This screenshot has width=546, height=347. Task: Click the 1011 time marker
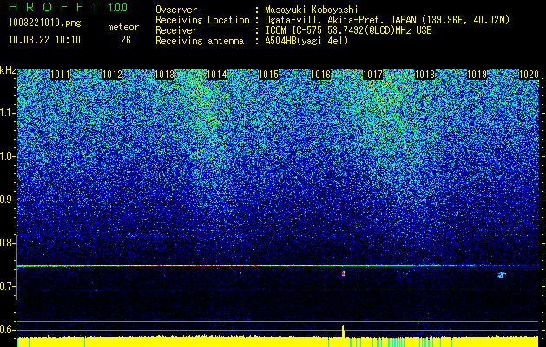[60, 75]
